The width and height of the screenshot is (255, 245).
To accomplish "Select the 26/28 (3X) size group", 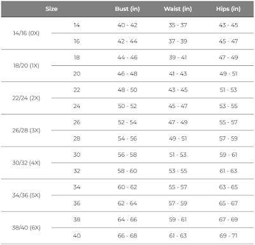I will (x=26, y=130).
